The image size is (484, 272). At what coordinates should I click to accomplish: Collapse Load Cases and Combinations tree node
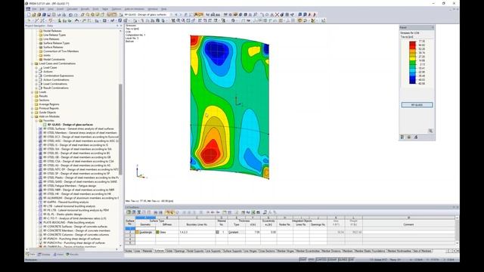point(32,63)
